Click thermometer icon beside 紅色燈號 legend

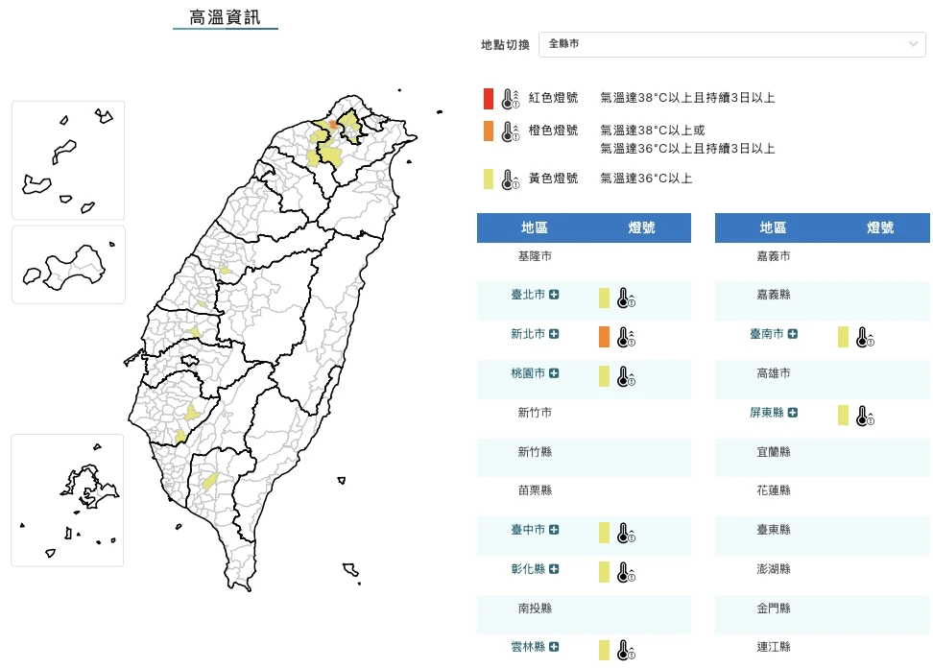(x=511, y=99)
